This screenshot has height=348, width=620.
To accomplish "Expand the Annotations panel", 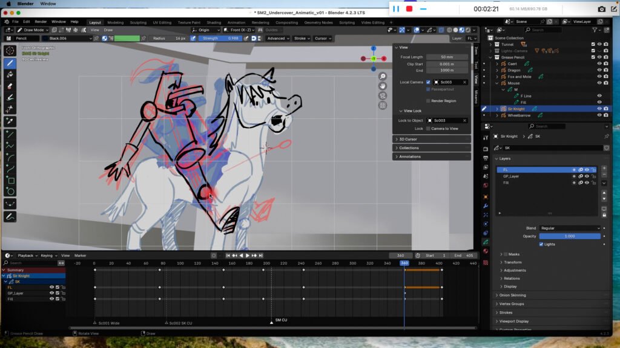I will [431, 156].
